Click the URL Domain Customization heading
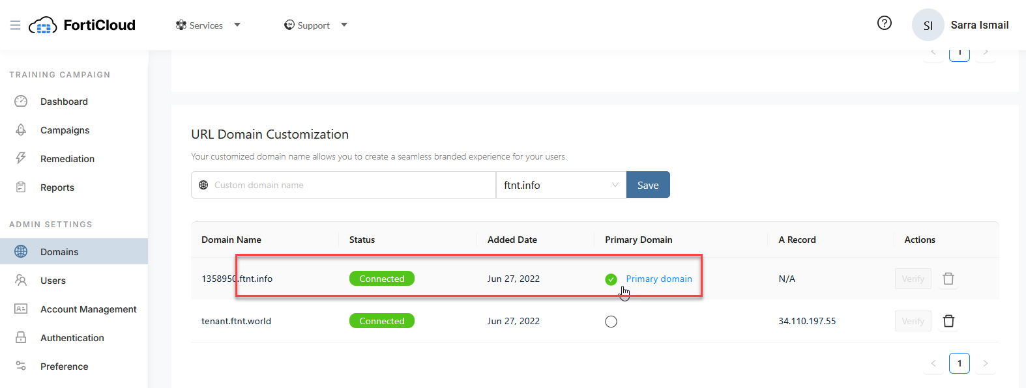1026x388 pixels. coord(270,134)
